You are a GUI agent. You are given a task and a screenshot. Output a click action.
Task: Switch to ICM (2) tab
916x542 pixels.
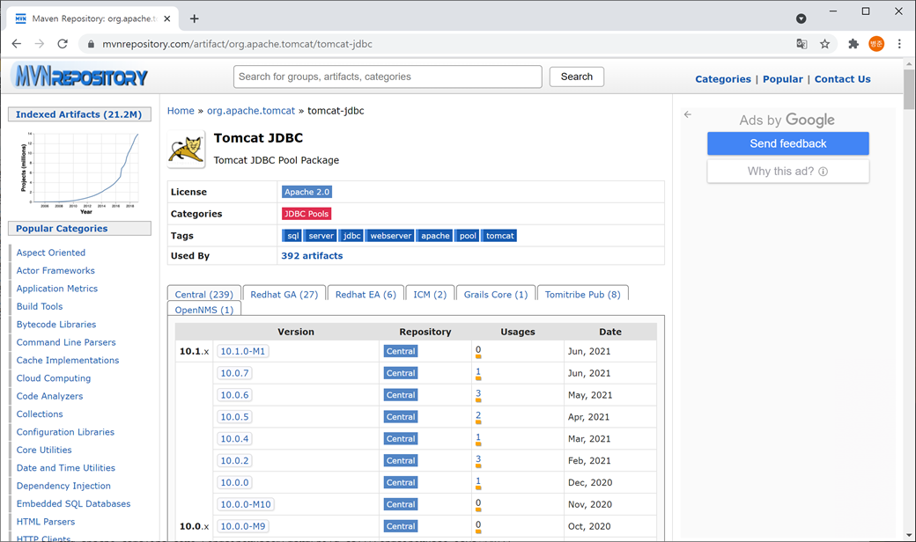[x=430, y=294]
